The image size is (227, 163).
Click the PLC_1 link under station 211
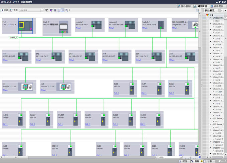[x=5, y=60]
